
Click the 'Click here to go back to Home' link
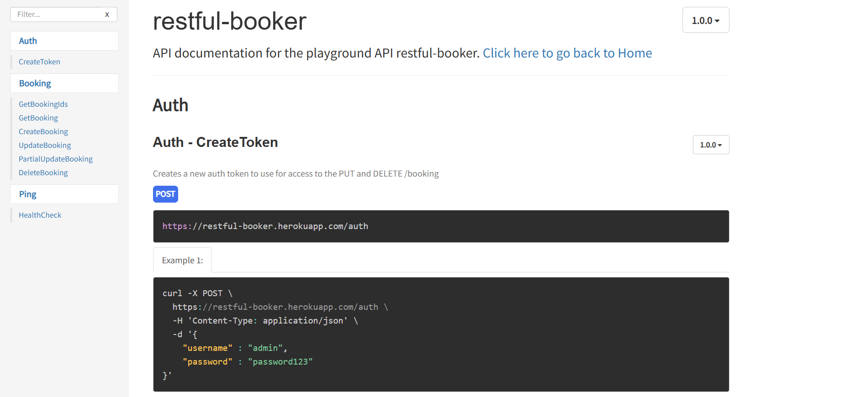pos(567,53)
